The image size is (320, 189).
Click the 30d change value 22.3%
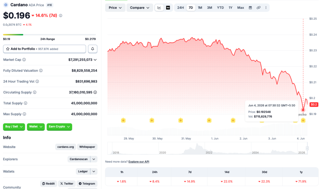(264, 182)
